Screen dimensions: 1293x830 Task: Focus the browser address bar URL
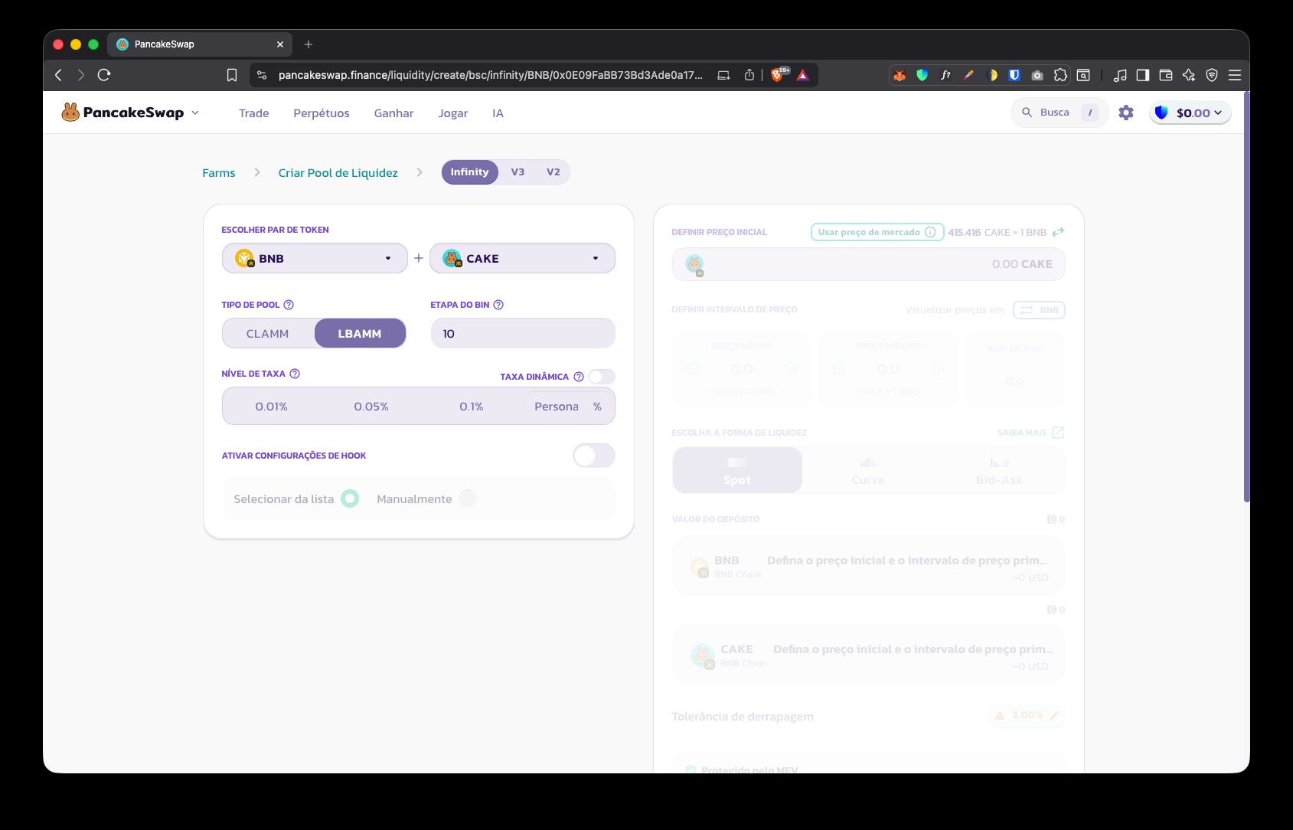point(491,75)
